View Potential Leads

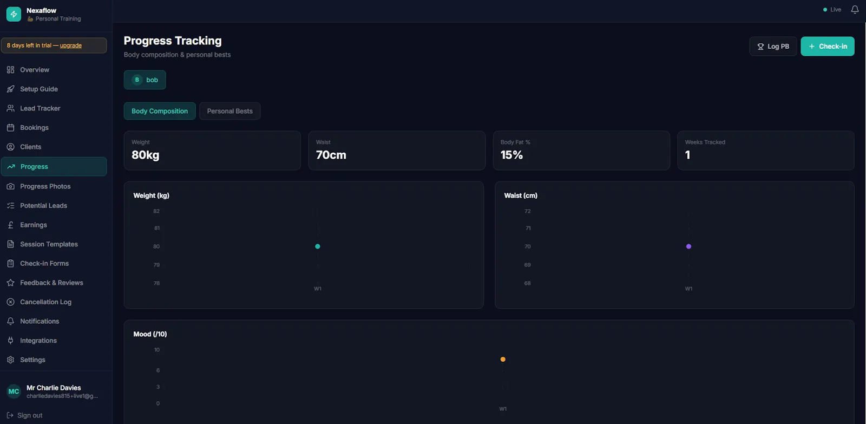coord(54,206)
